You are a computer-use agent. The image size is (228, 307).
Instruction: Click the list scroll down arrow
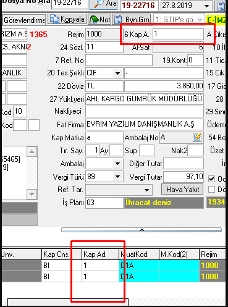pyautogui.click(x=32, y=194)
